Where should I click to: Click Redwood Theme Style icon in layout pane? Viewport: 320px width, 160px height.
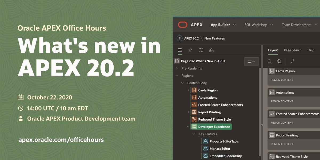tap(272, 157)
